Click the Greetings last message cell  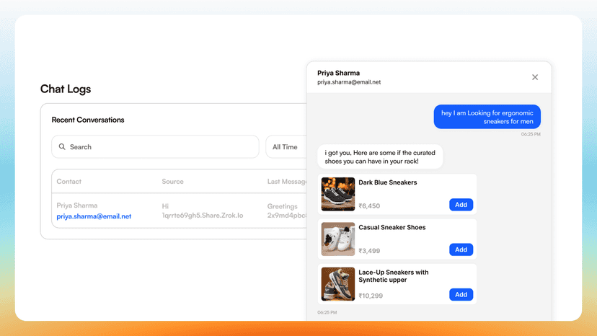(x=282, y=206)
